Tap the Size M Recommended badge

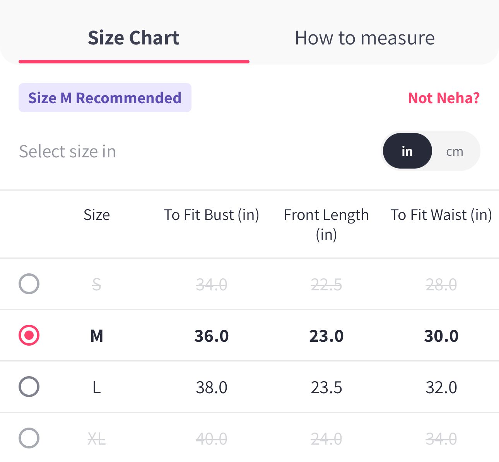point(105,98)
